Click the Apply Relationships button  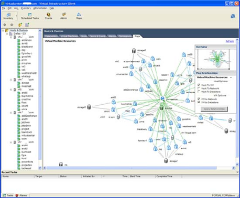[214, 109]
